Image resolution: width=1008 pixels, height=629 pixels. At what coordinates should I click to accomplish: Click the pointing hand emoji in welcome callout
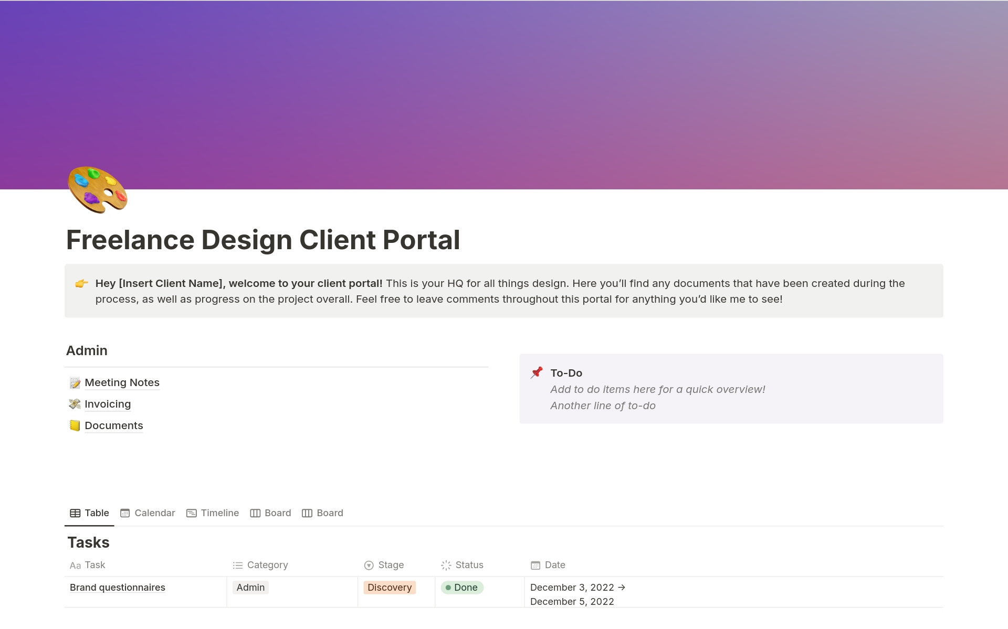coord(81,284)
